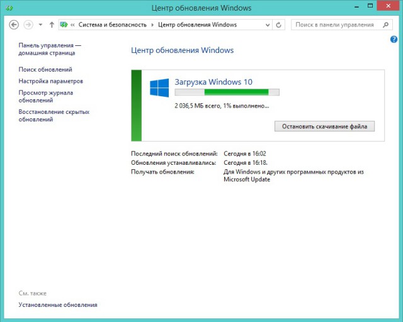Refresh the page with the reload icon
403x322 pixels.
tap(278, 25)
